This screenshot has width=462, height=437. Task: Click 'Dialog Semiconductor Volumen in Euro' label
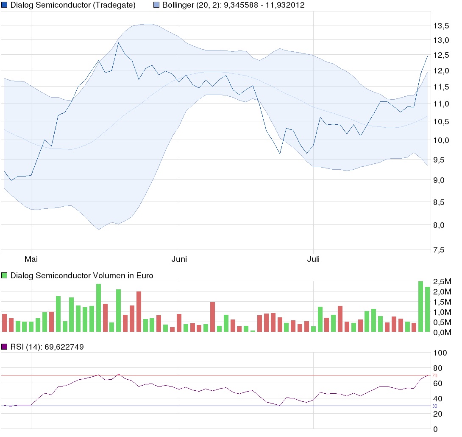[82, 275]
